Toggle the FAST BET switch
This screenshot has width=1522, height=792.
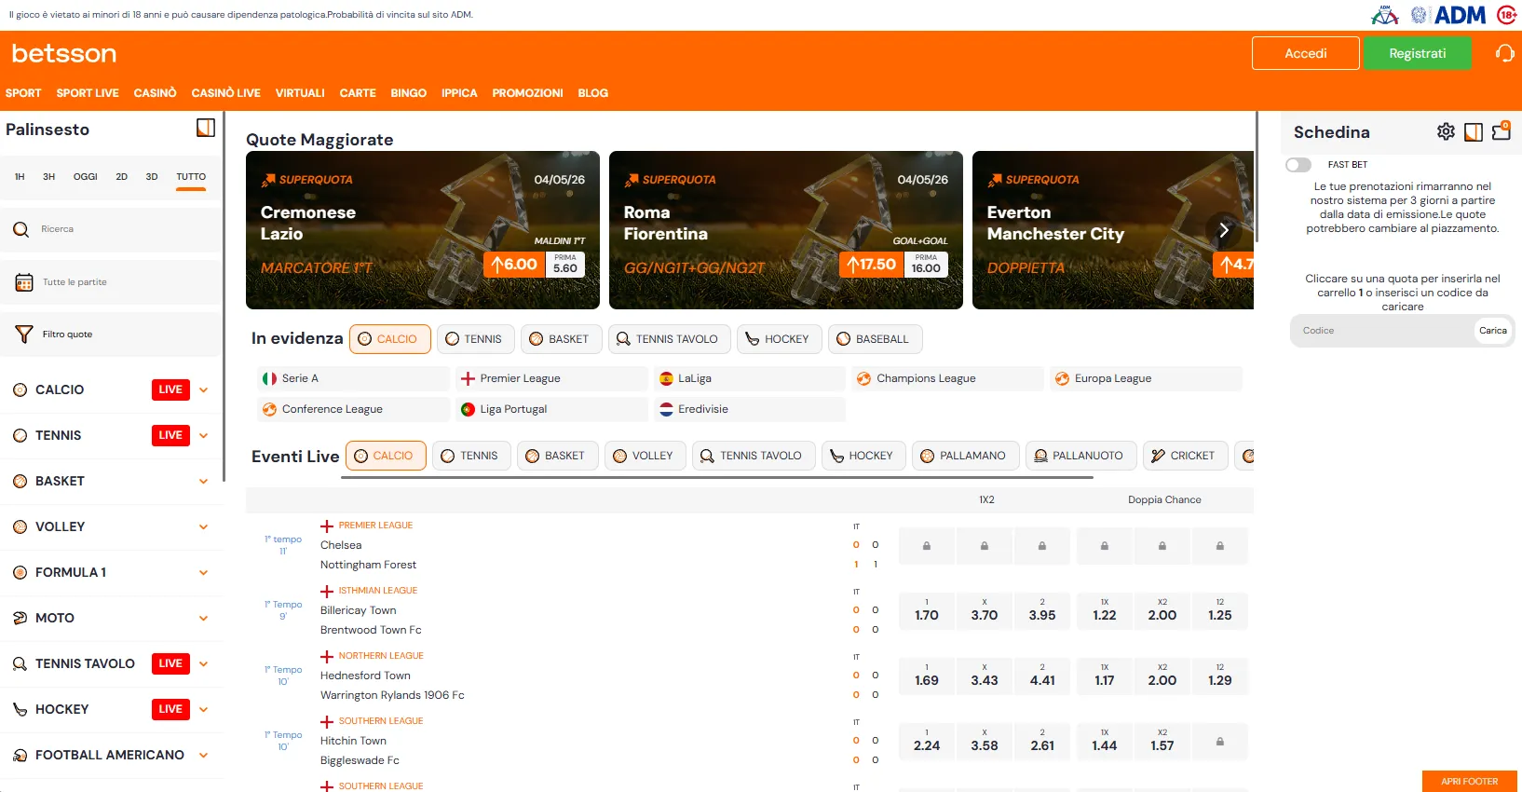(1298, 165)
